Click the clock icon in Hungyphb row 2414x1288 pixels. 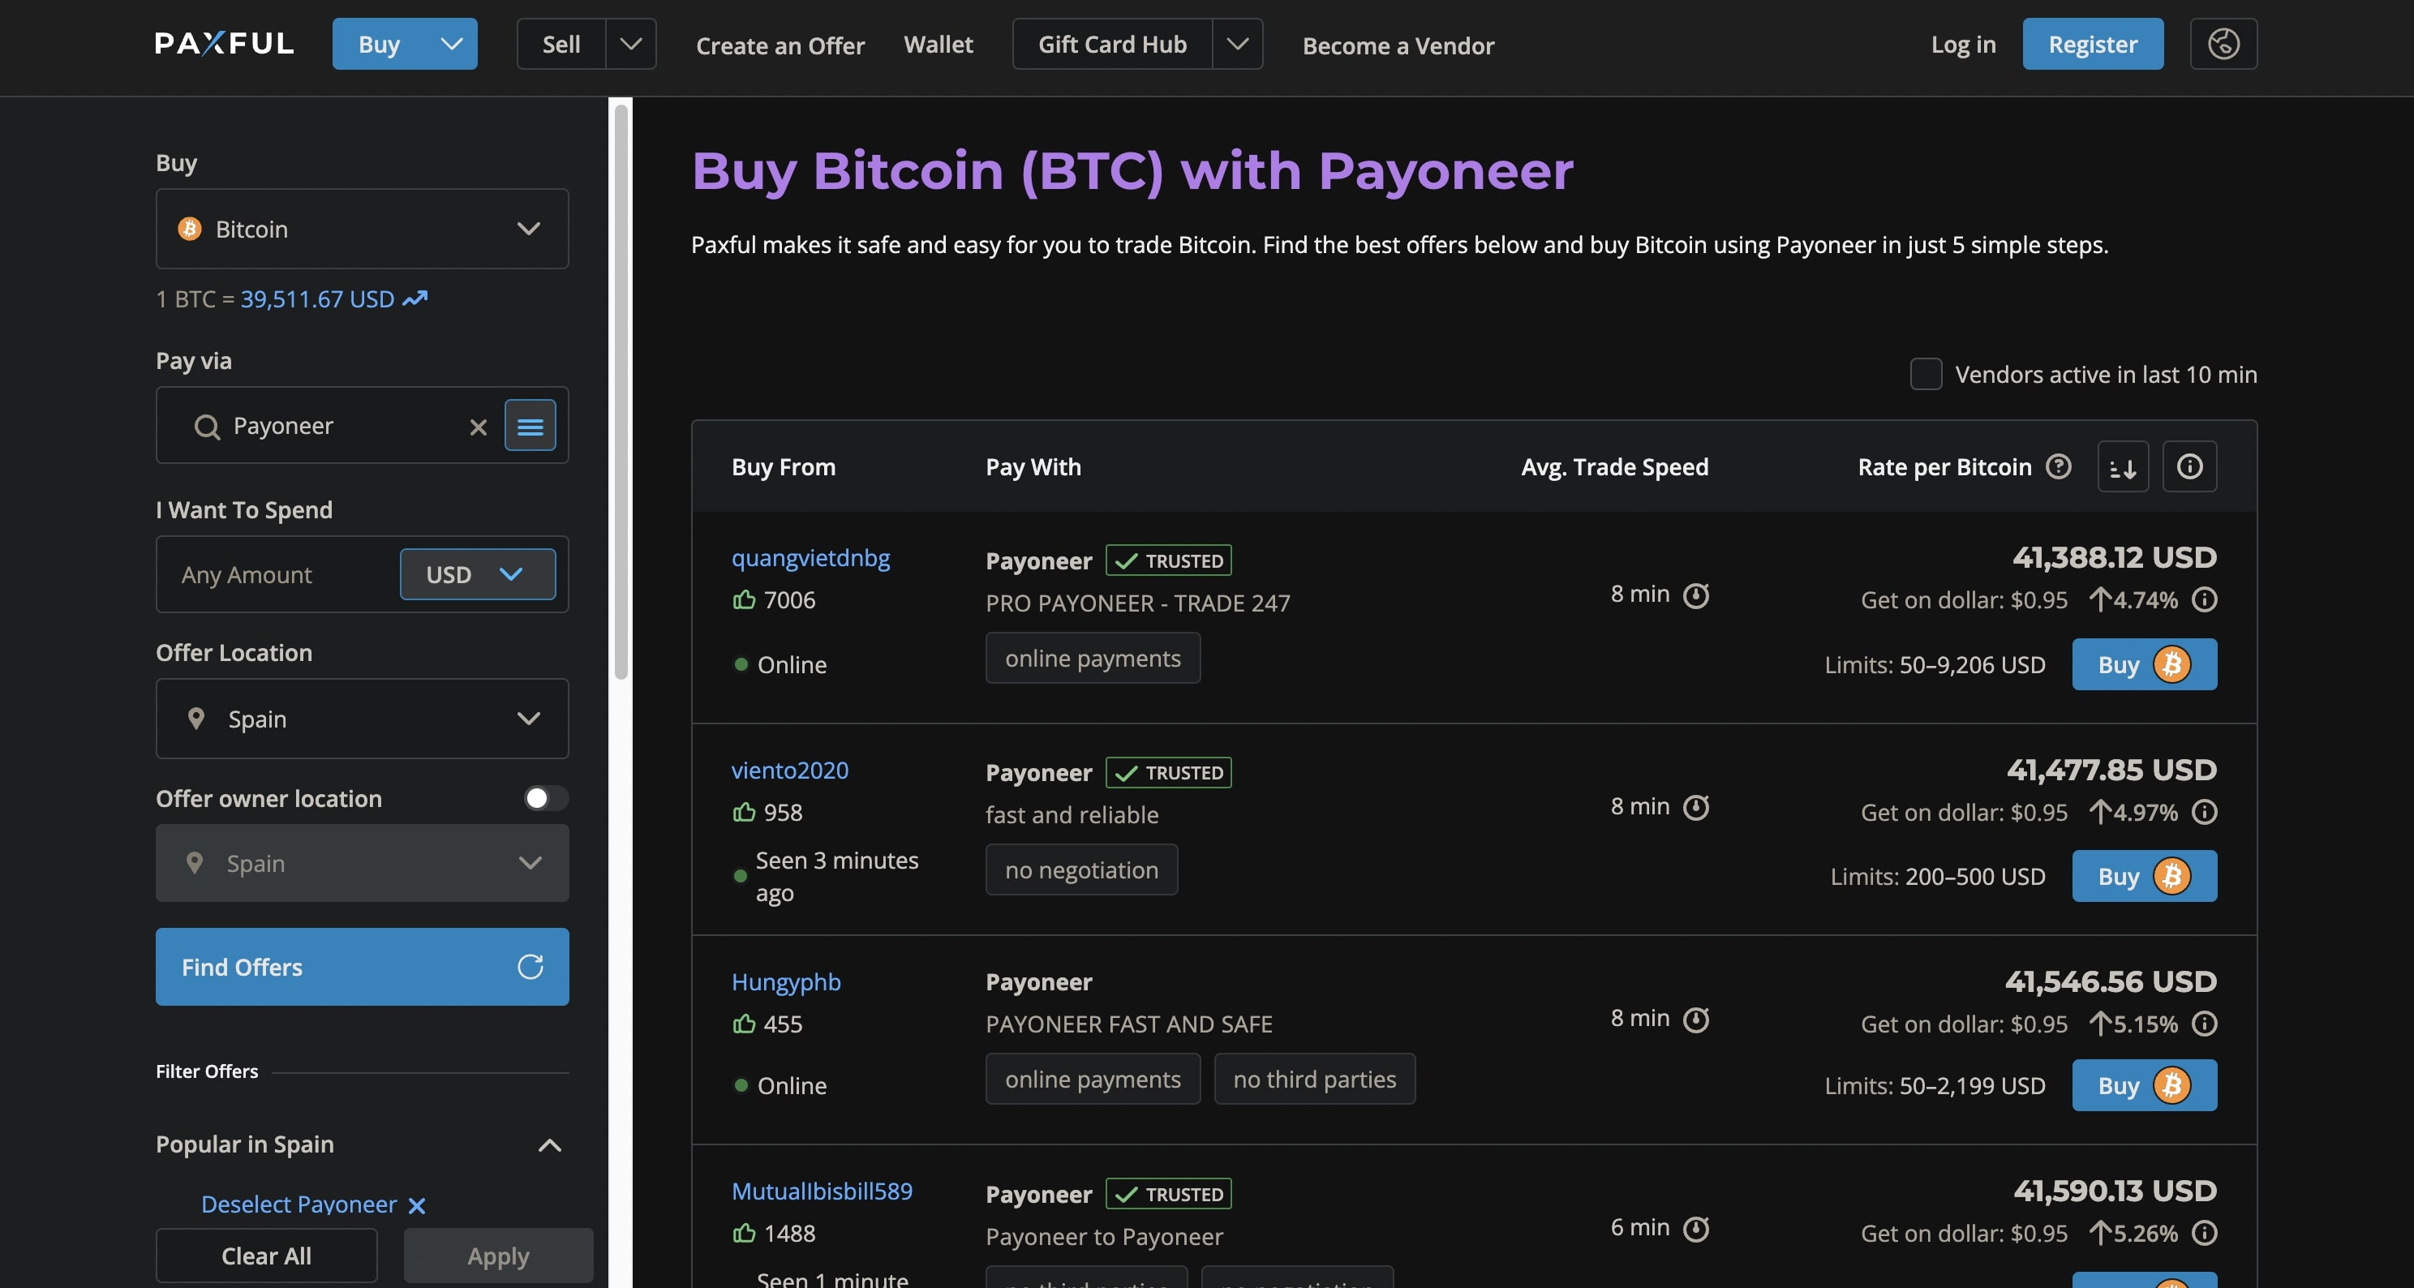[x=1696, y=1020]
